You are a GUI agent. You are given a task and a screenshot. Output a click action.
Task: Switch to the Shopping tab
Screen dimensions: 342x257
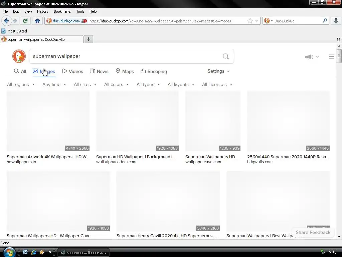[x=154, y=71]
